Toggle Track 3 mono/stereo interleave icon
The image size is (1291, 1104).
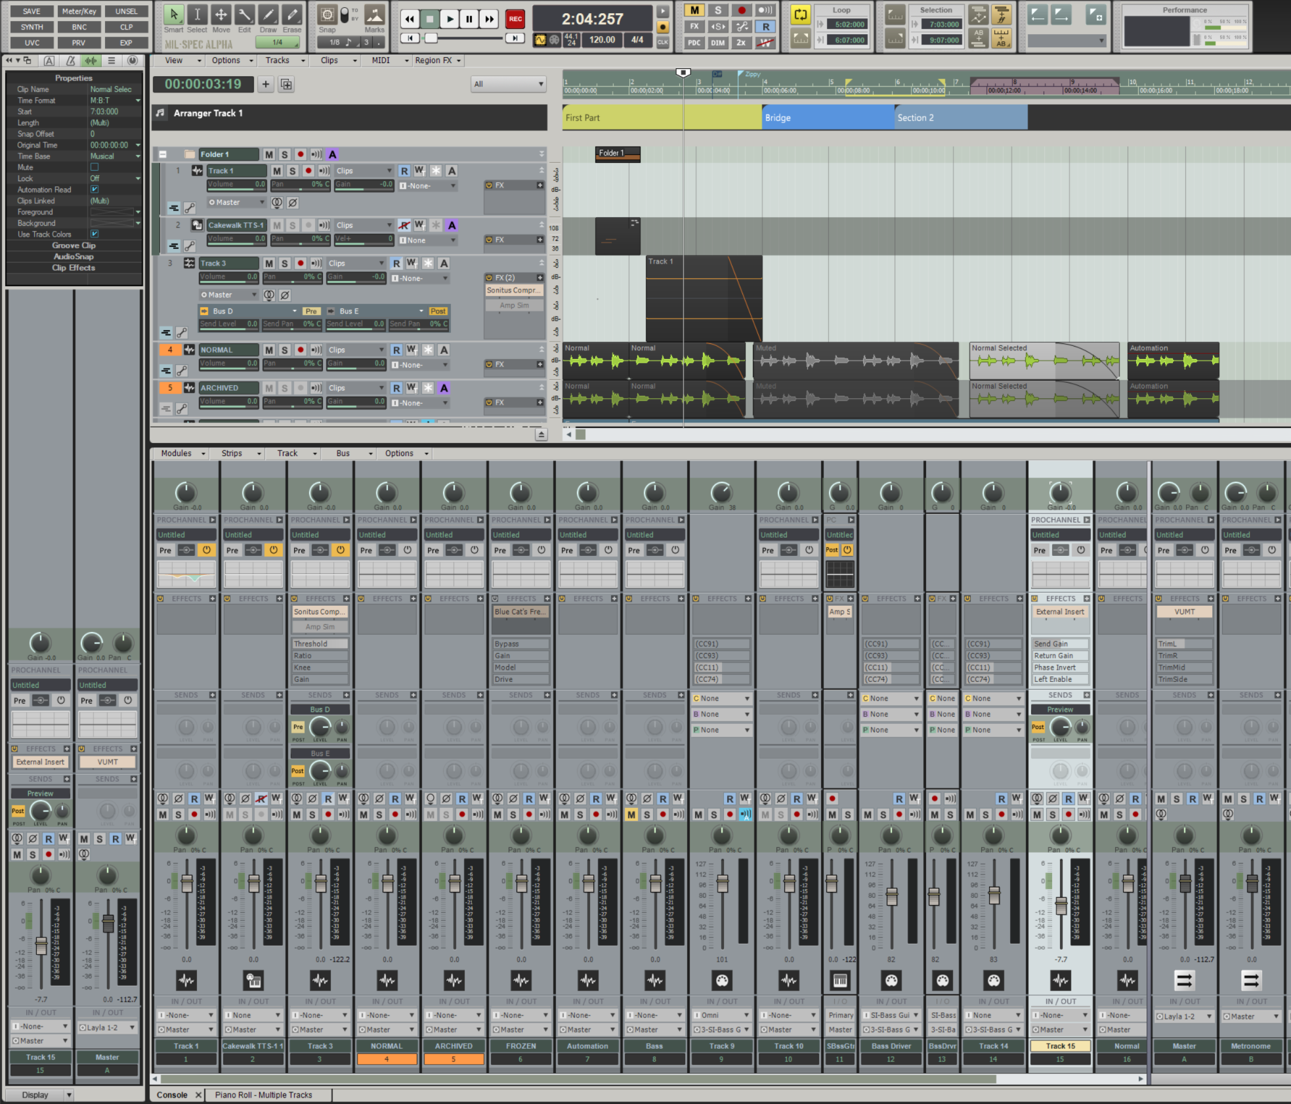(x=269, y=295)
